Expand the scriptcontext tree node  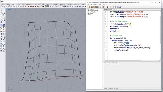point(87,12)
